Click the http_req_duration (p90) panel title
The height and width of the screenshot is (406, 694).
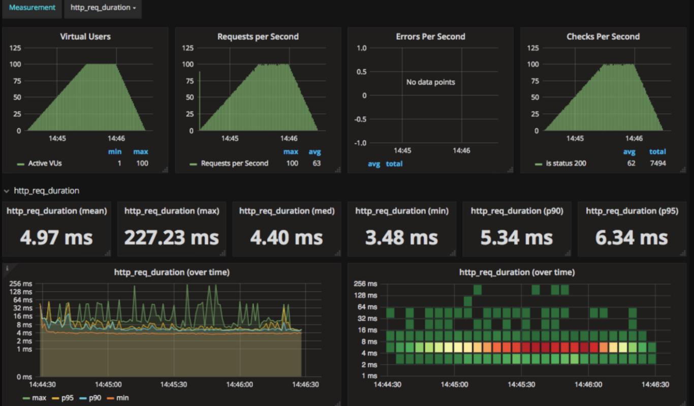coord(517,211)
